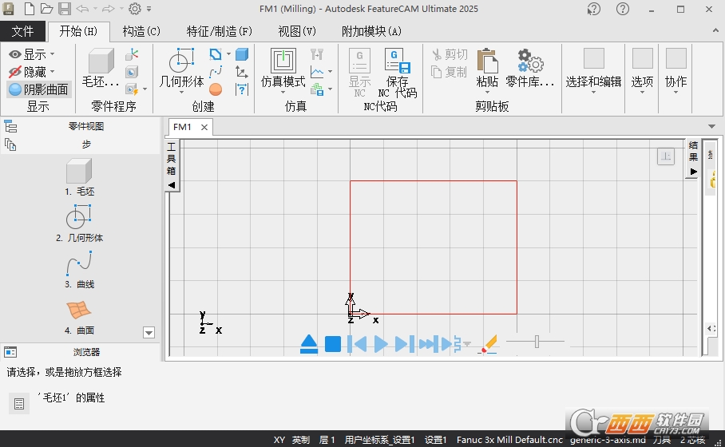Collapse the ribbon with the up chevron
The width and height of the screenshot is (725, 447).
click(715, 31)
